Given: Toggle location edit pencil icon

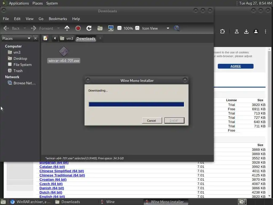Looking at the screenshot, I should tap(45, 38).
